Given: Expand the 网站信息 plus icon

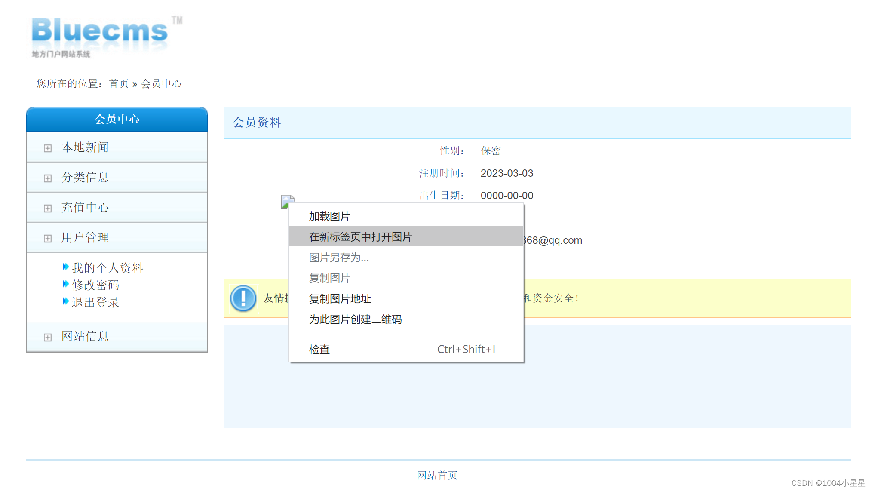Looking at the screenshot, I should click(x=48, y=337).
